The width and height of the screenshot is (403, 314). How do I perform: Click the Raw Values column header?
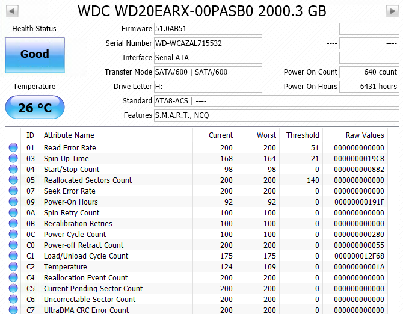coord(355,135)
